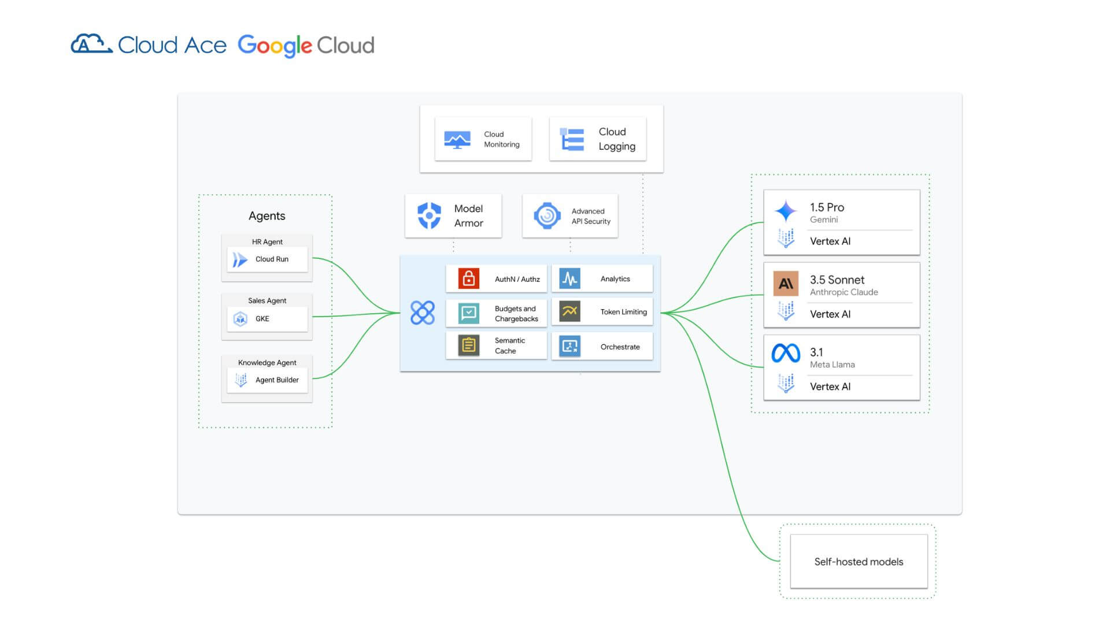Viewport: 1110px width, 624px height.
Task: Click Vertex AI text under Anthropic Claude
Action: click(x=830, y=314)
